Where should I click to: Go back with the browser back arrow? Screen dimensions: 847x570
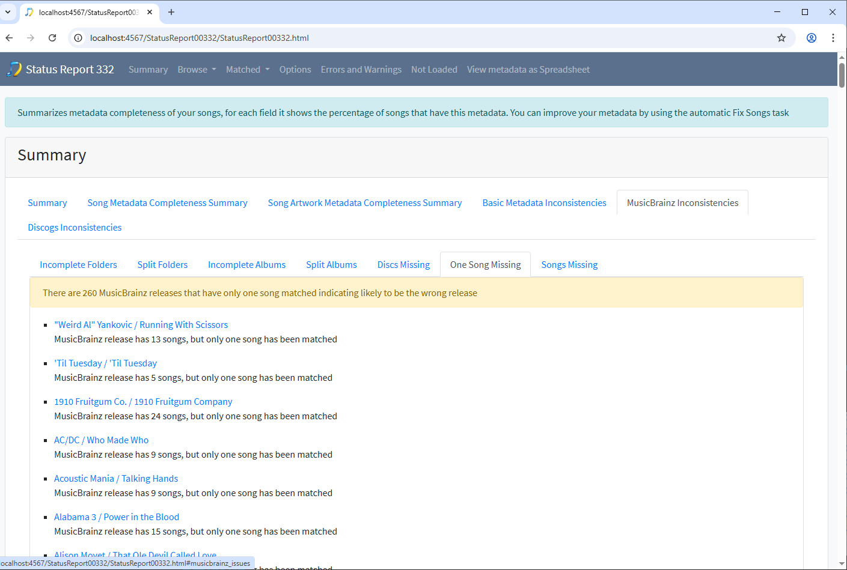coord(9,38)
